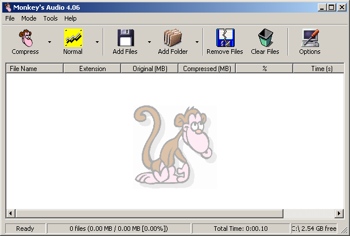Click the Ready status bar text

25,229
